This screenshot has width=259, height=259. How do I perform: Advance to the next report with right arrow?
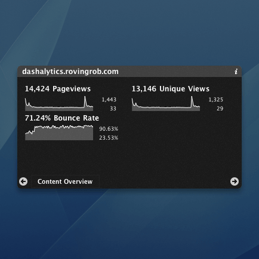pos(235,181)
